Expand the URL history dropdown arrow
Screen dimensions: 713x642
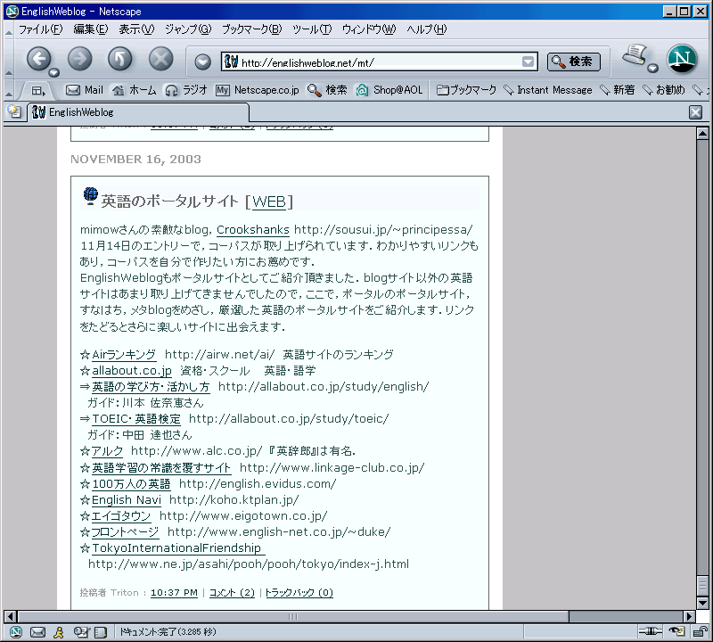point(528,62)
